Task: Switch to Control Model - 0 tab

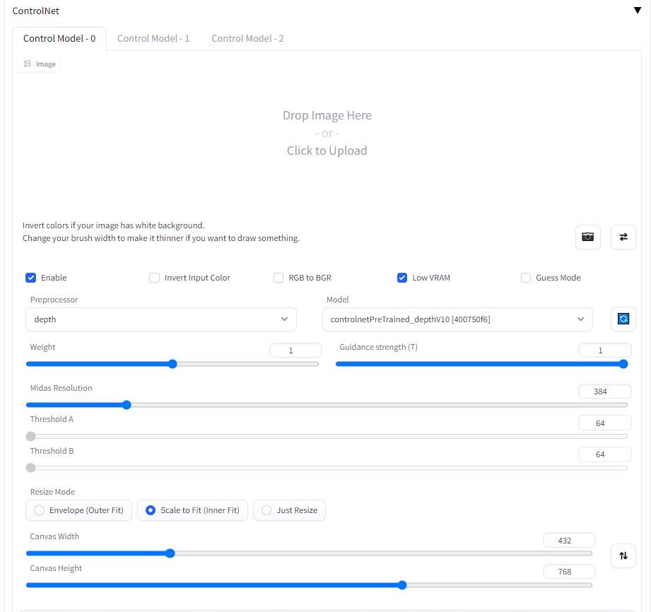Action: point(59,39)
